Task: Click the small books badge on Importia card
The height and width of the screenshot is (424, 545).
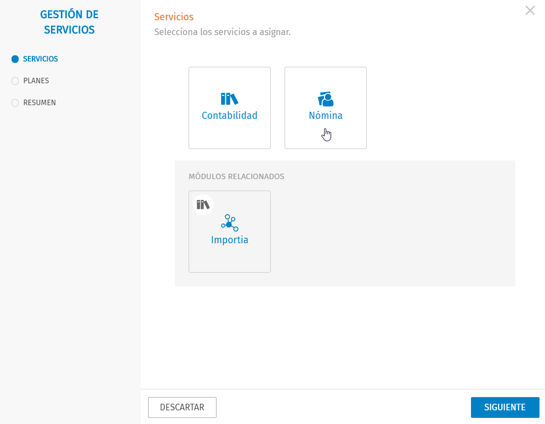Action: [203, 204]
